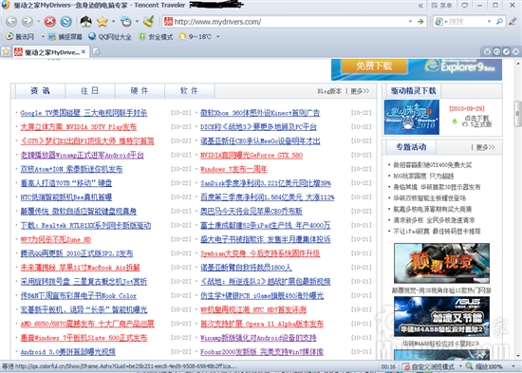Close the 驱动之家MyDrive tab
The image size is (522, 373).
point(84,51)
